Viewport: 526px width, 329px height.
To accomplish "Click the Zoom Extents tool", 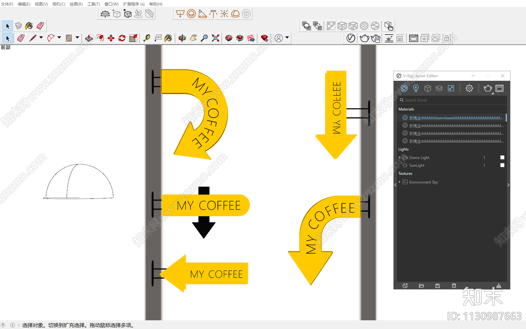I will click(x=215, y=38).
